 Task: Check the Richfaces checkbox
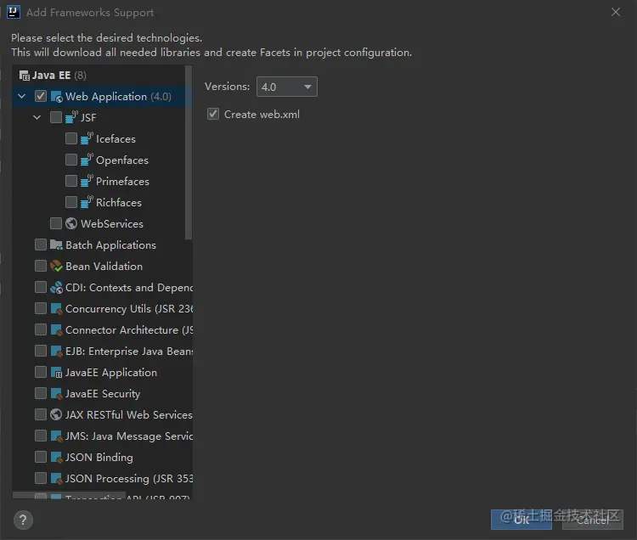(71, 202)
